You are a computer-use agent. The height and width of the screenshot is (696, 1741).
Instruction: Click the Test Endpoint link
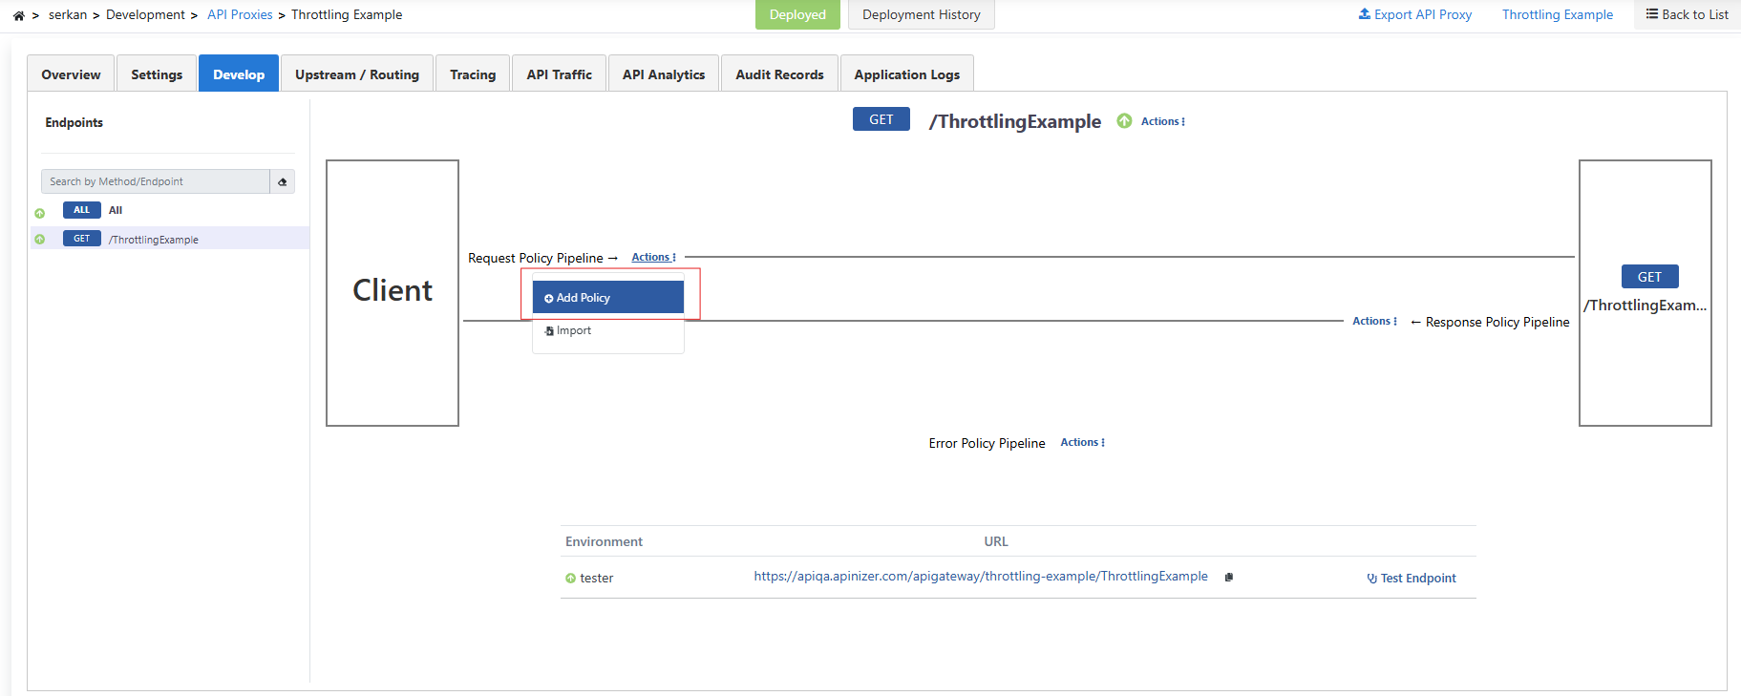tap(1412, 579)
